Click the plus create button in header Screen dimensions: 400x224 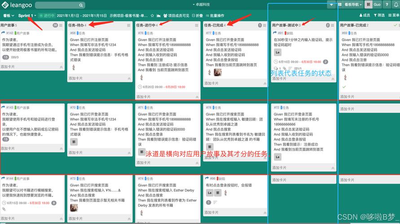(331, 4)
